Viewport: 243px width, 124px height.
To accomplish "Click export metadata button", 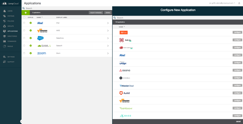I will coord(96,13).
